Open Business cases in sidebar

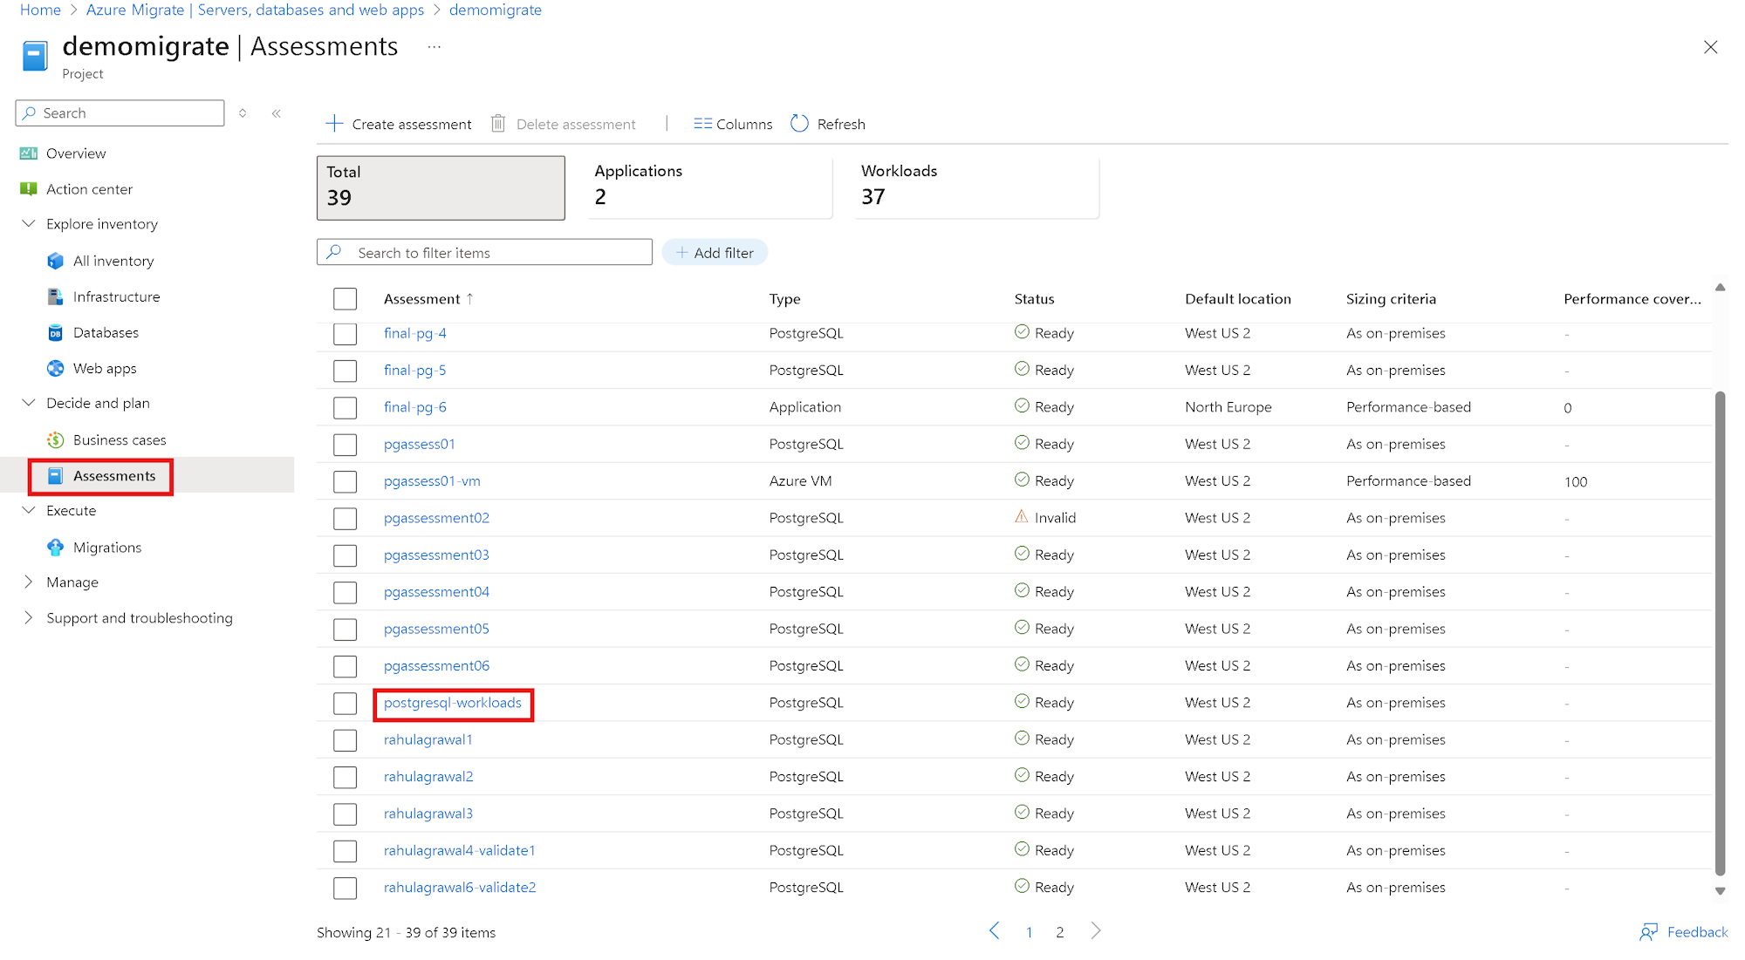click(x=120, y=440)
